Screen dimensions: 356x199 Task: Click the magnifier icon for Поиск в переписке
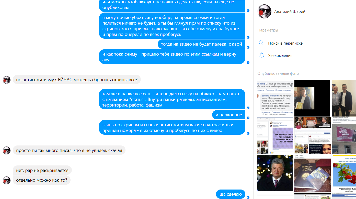tap(261, 43)
